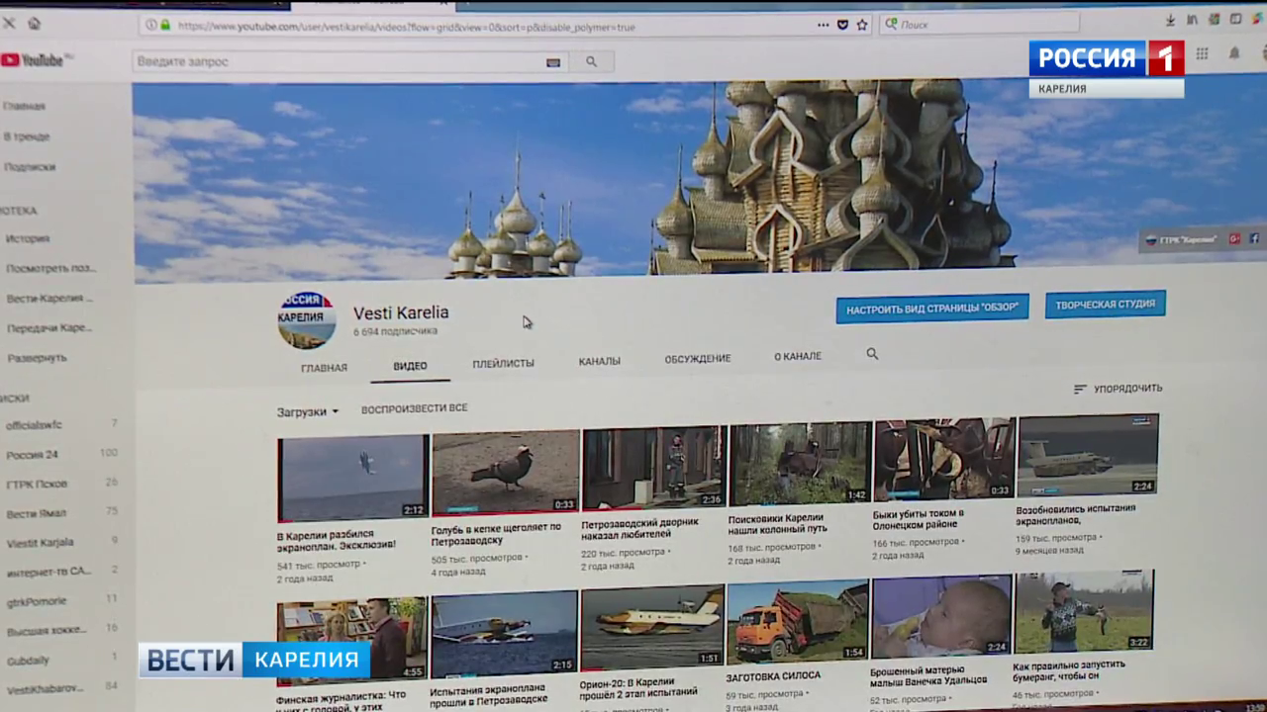1267x712 pixels.
Task: Click the green padlock site info icon
Action: [x=165, y=25]
